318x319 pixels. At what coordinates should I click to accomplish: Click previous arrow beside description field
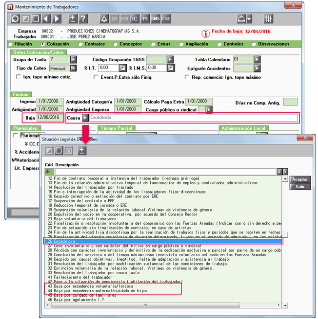279,172
